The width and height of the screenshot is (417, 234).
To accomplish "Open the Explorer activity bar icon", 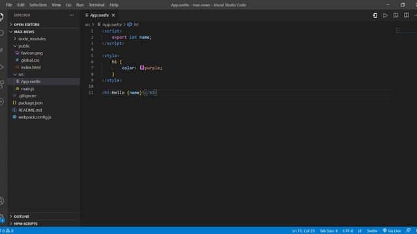I will click(x=1, y=17).
